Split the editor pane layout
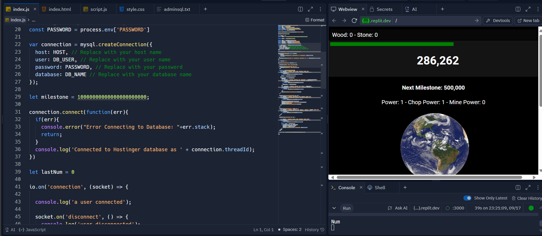The width and height of the screenshot is (542, 236). click(300, 9)
